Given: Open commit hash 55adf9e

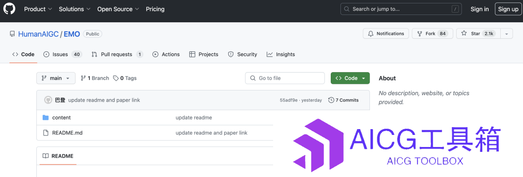Looking at the screenshot, I should coord(289,100).
